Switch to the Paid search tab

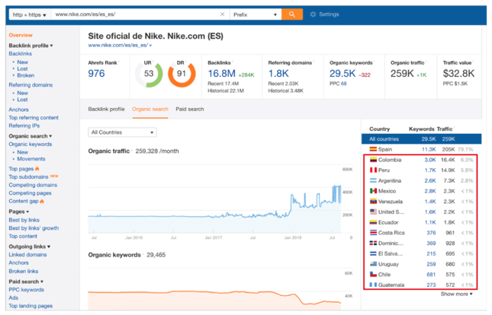tap(190, 110)
